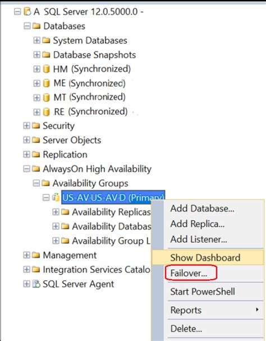Click the ME database cylinder icon

coord(46,83)
